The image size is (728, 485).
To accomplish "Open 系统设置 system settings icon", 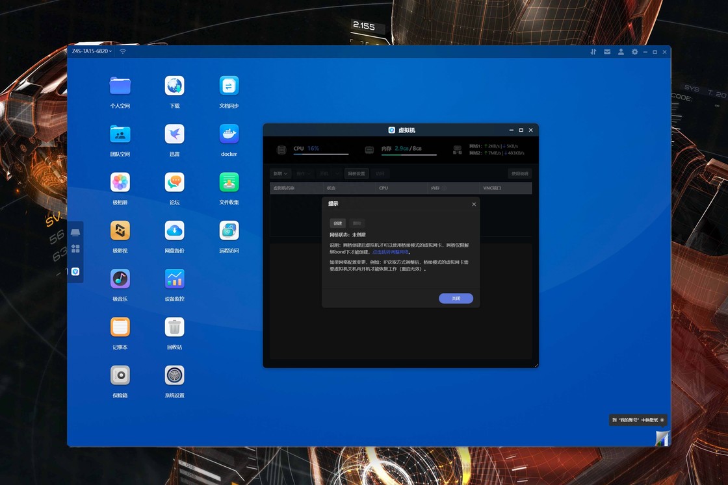I will point(174,375).
